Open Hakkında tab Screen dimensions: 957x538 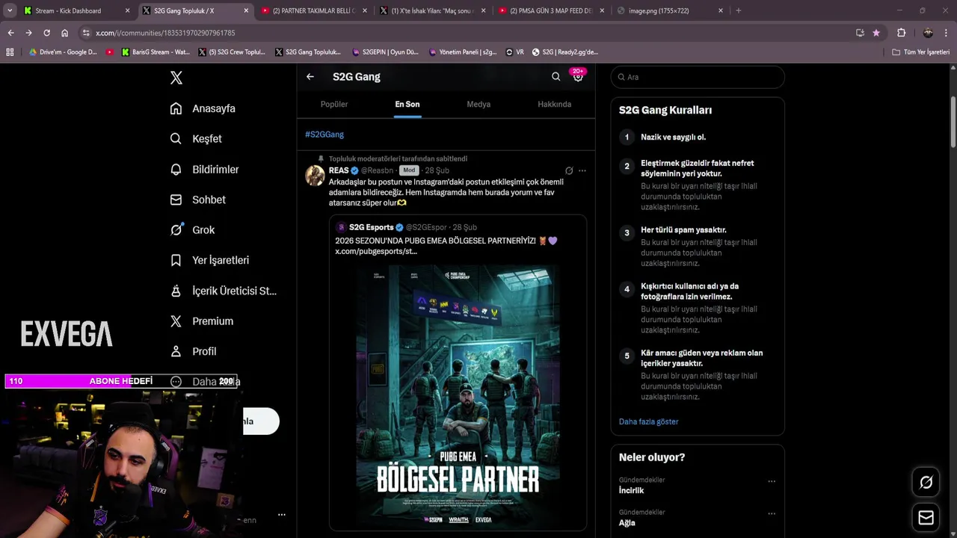[555, 104]
